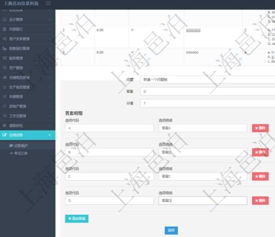Click the 车辆管理 sidebar icon
Image resolution: width=275 pixels, height=237 pixels.
[x=5, y=96]
